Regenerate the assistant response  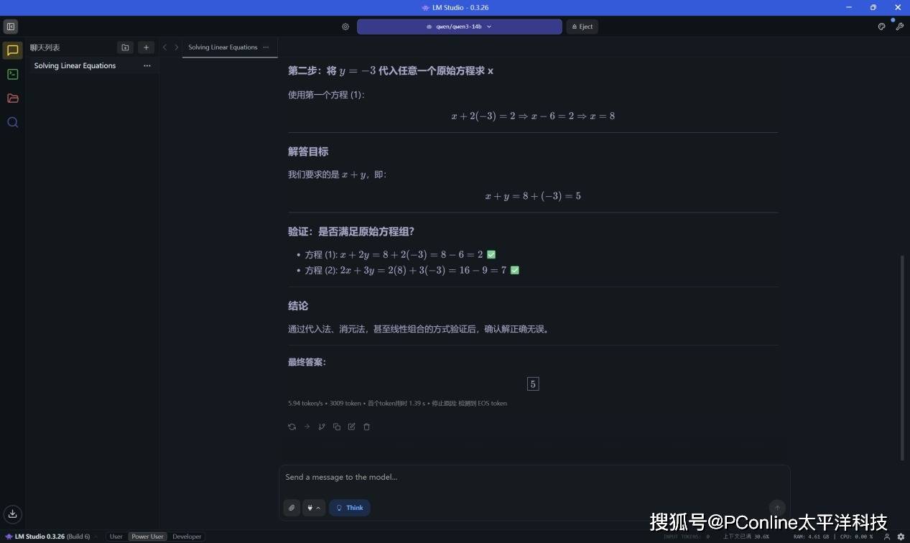292,427
